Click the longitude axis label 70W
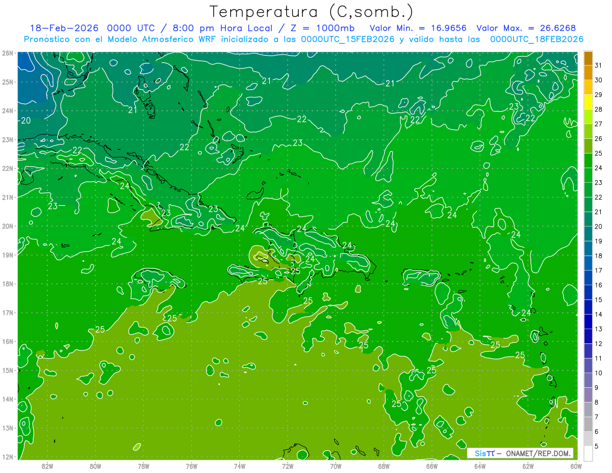The image size is (612, 473). (x=336, y=466)
